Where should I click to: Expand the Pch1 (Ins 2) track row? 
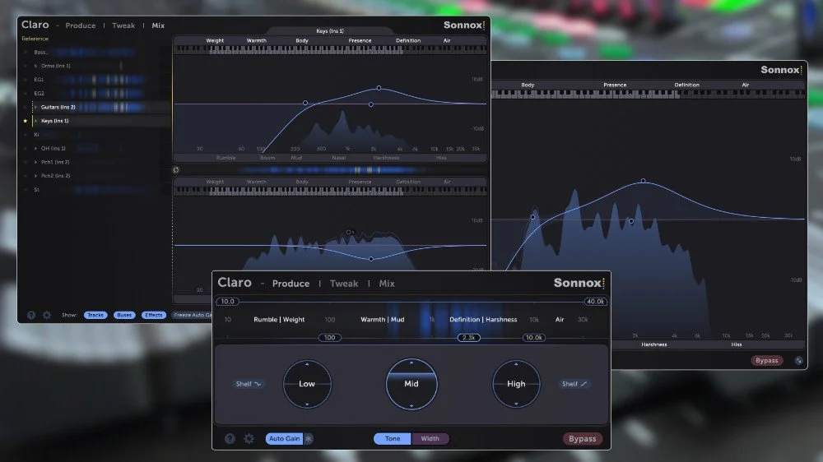click(35, 162)
